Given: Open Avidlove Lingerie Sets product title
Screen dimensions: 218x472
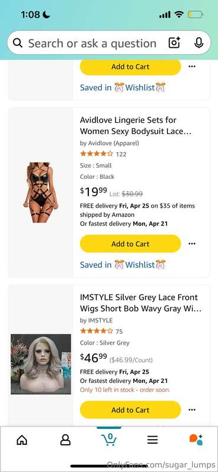Looking at the screenshot, I should point(136,126).
